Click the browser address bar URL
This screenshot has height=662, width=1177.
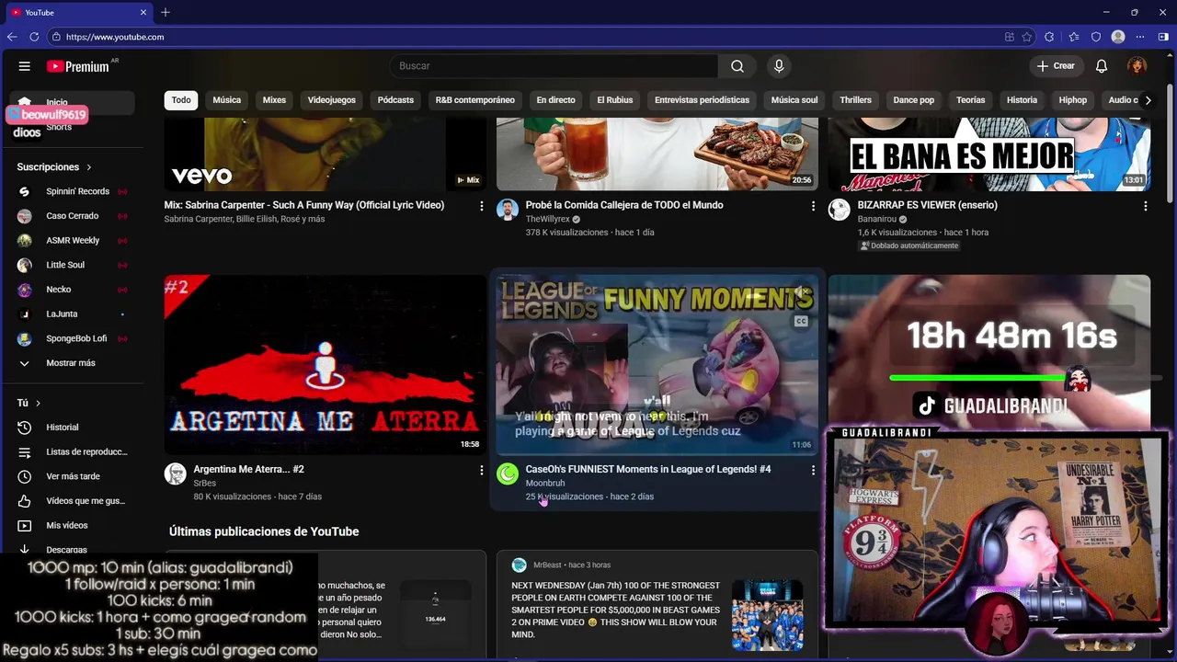pyautogui.click(x=115, y=37)
